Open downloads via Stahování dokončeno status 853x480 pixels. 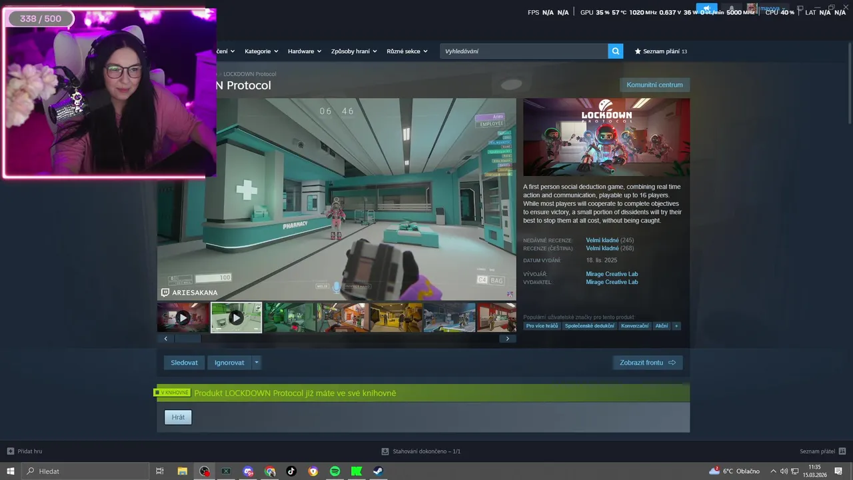tap(421, 451)
